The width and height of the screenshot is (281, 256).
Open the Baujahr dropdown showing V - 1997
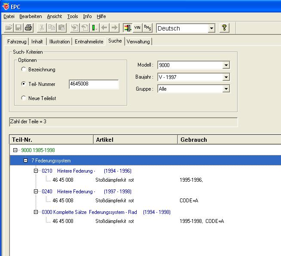(x=226, y=77)
